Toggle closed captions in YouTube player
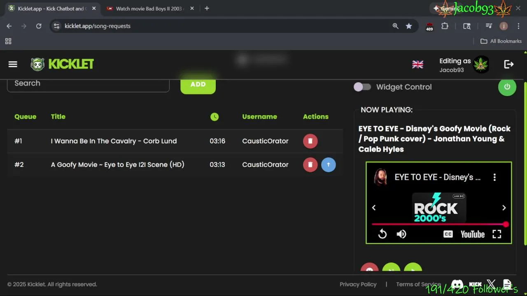The width and height of the screenshot is (527, 296). pyautogui.click(x=448, y=234)
